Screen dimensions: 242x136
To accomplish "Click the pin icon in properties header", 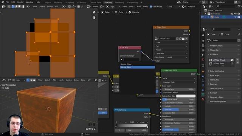I will click(239, 34).
